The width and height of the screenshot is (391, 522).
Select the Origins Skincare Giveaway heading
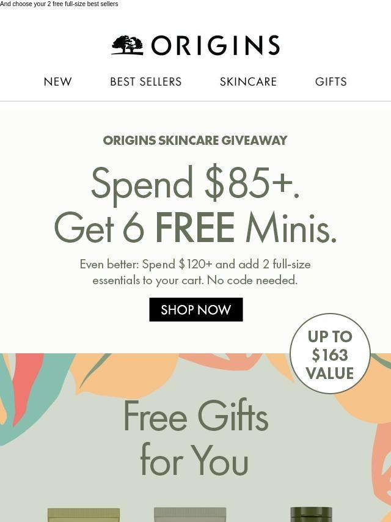click(x=195, y=141)
